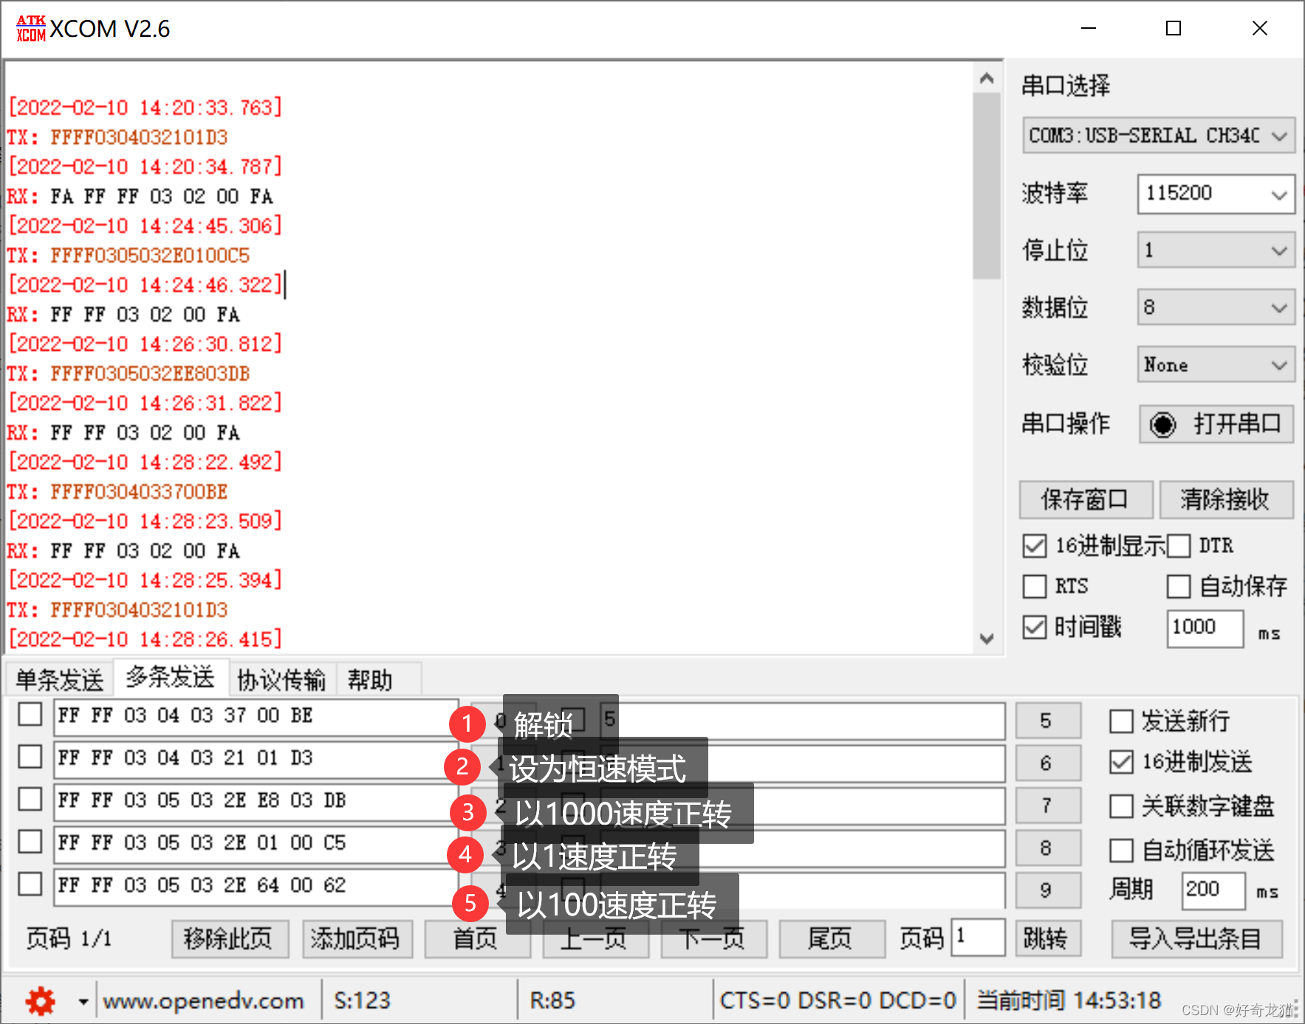
Task: Click the 保存窗口 save window button
Action: coord(1086,500)
